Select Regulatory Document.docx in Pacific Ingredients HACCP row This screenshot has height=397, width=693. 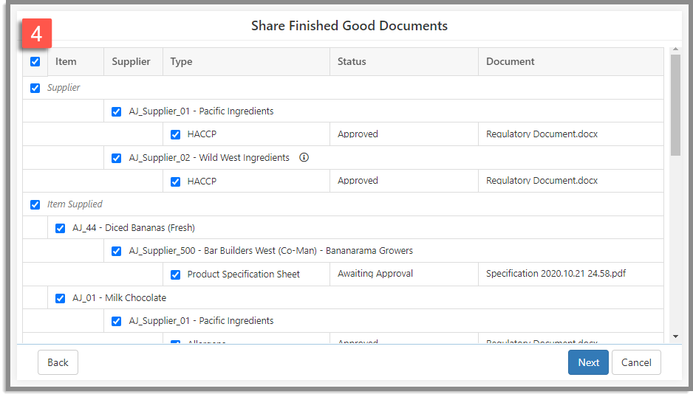[x=542, y=134]
